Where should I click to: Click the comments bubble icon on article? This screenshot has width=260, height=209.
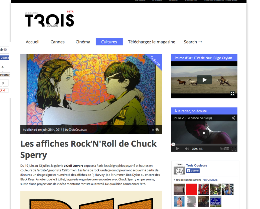tap(157, 130)
